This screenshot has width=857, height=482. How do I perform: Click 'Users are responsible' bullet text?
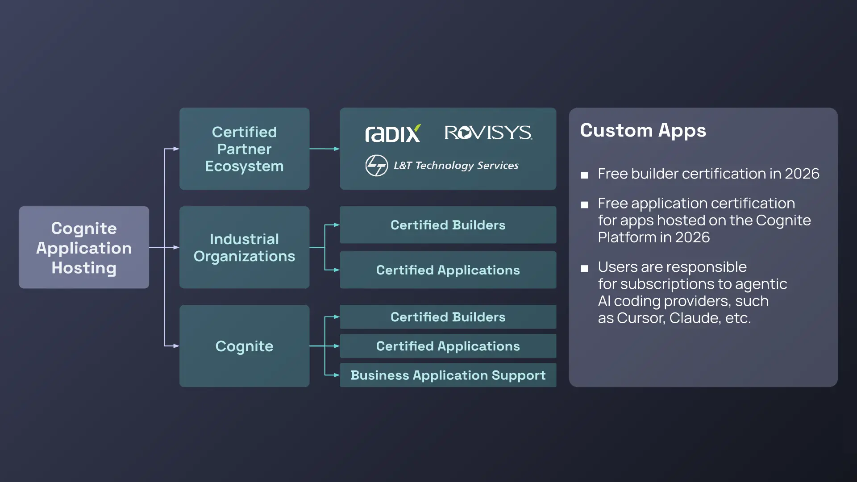[x=692, y=292]
